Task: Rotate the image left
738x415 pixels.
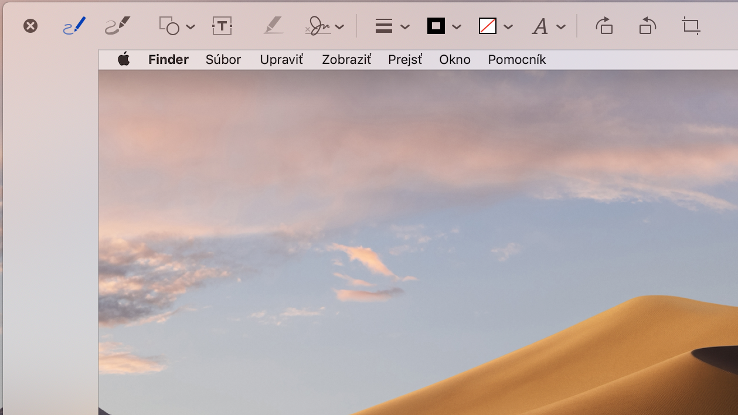Action: pos(648,26)
